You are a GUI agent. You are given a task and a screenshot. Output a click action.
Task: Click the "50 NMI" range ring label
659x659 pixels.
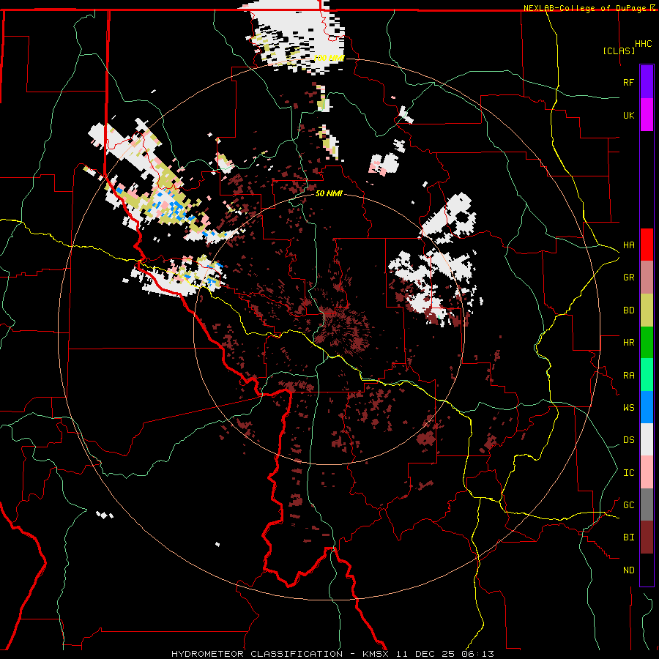click(329, 193)
